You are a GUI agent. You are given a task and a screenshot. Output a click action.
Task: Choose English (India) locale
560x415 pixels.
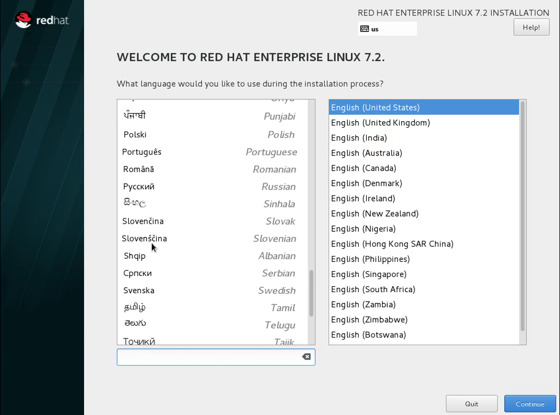(424, 138)
